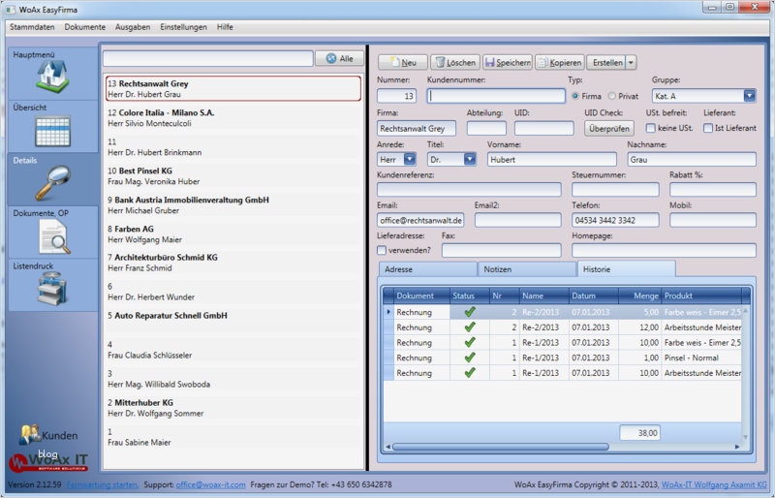Image resolution: width=775 pixels, height=498 pixels.
Task: Open the Ausgaben menu
Action: coord(133,27)
